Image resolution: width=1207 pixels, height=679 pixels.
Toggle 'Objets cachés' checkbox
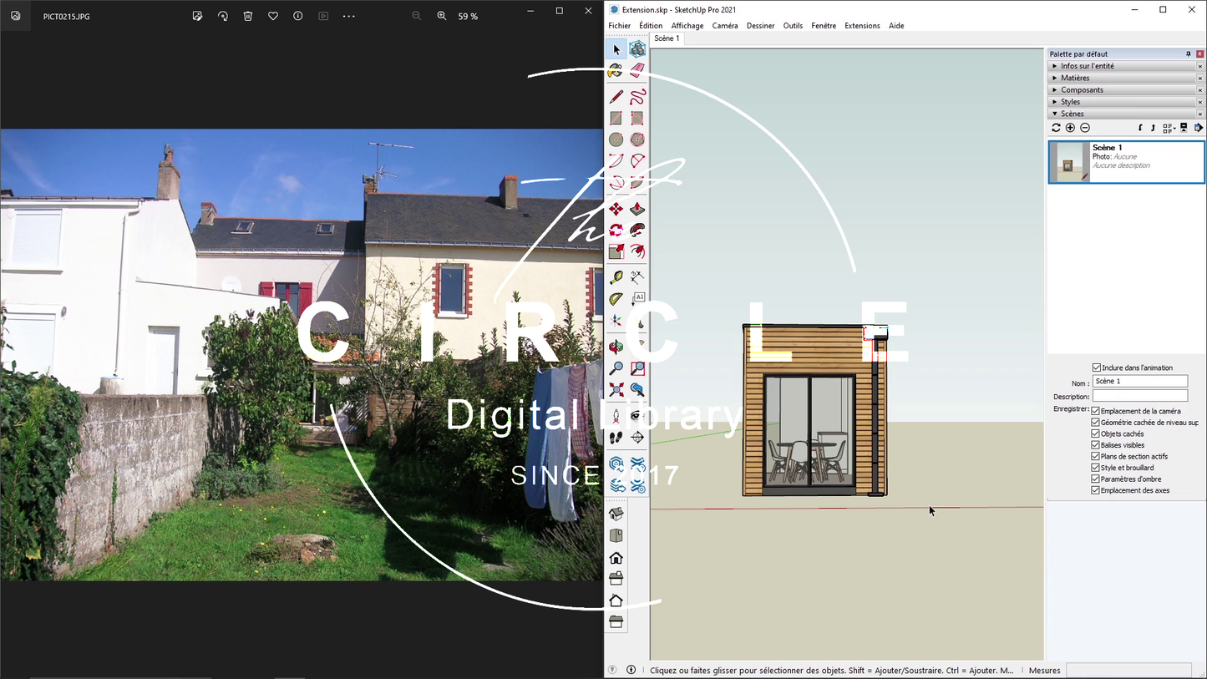[x=1096, y=433]
